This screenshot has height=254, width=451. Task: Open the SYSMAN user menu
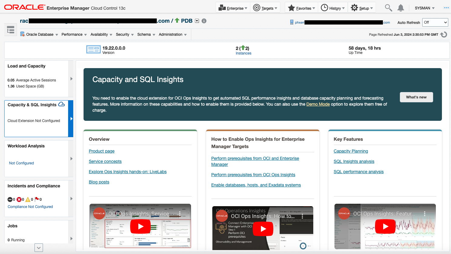point(424,8)
